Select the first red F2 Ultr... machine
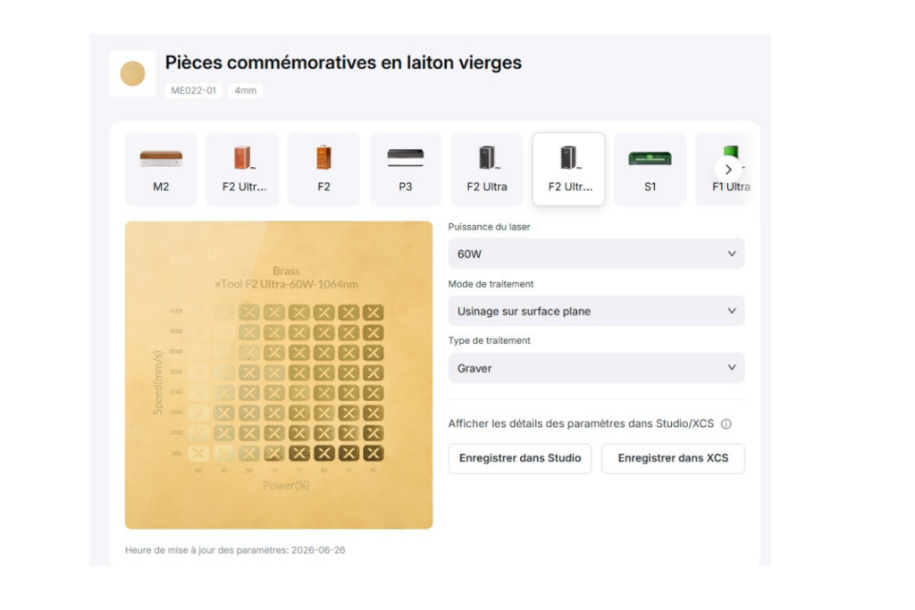The image size is (915, 610). pyautogui.click(x=243, y=169)
